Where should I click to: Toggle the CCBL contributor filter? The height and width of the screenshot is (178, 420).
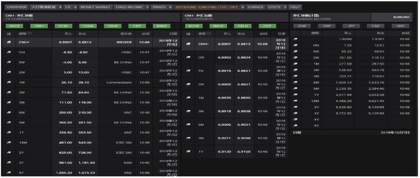[x=63, y=26]
